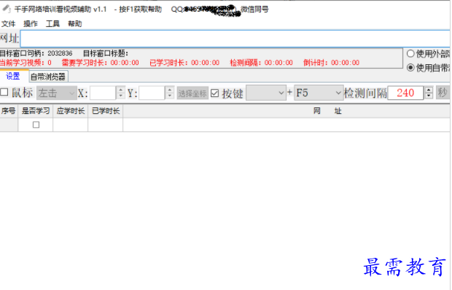Viewport: 452px width, 290px height.
Task: Uncheck the 按键 checkbox
Action: coord(215,93)
